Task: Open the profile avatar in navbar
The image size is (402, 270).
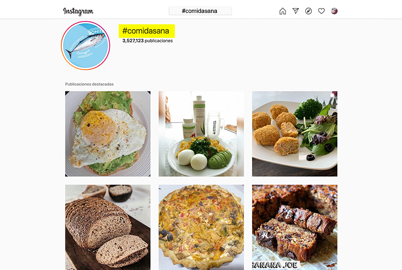Action: pyautogui.click(x=335, y=11)
